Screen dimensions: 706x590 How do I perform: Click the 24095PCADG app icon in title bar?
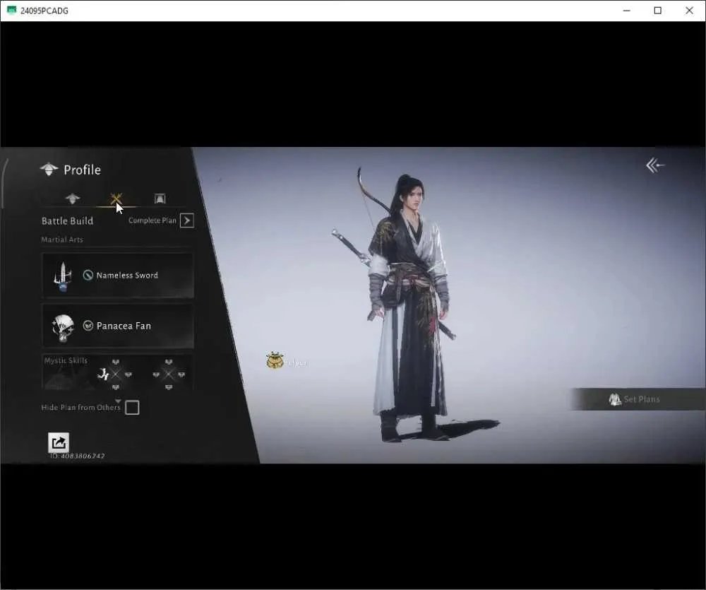tap(12, 10)
